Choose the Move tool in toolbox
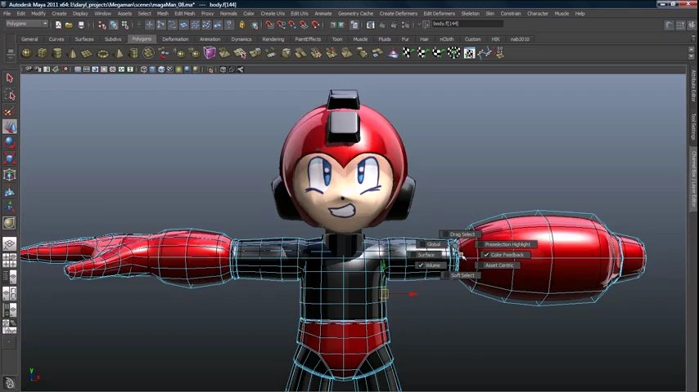Image resolution: width=699 pixels, height=392 pixels. tap(9, 127)
